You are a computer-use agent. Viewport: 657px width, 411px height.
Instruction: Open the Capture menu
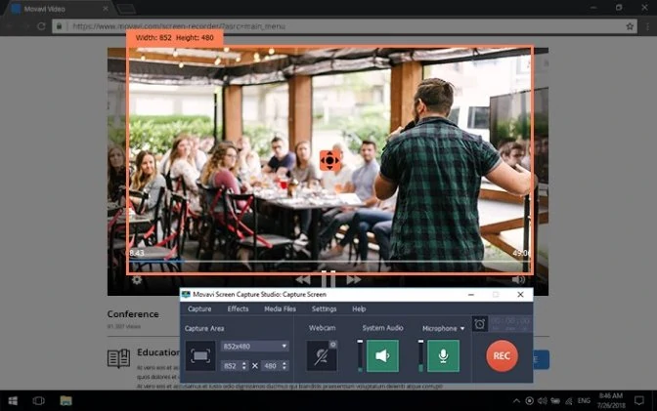tap(199, 308)
